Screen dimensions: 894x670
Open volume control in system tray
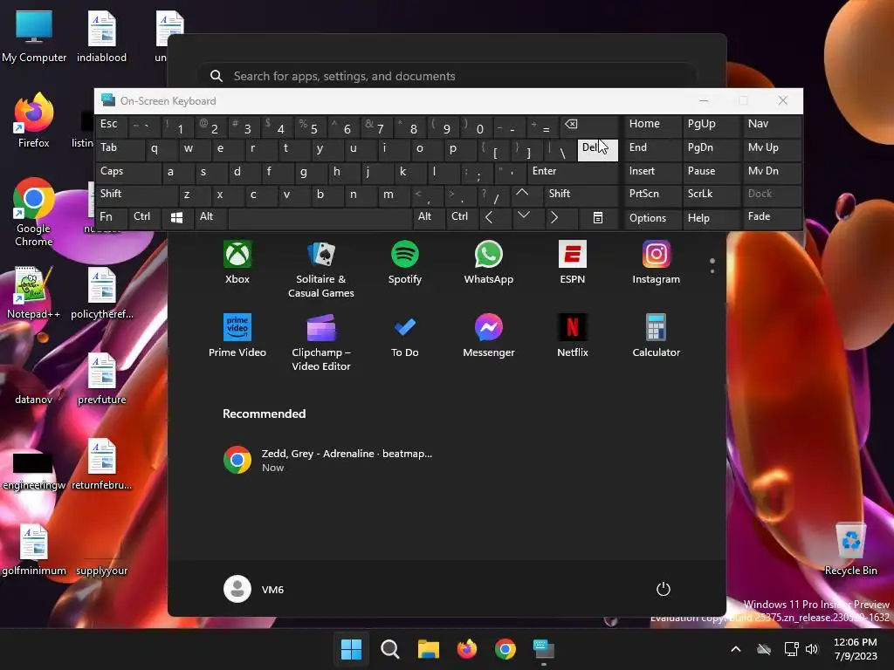(813, 649)
